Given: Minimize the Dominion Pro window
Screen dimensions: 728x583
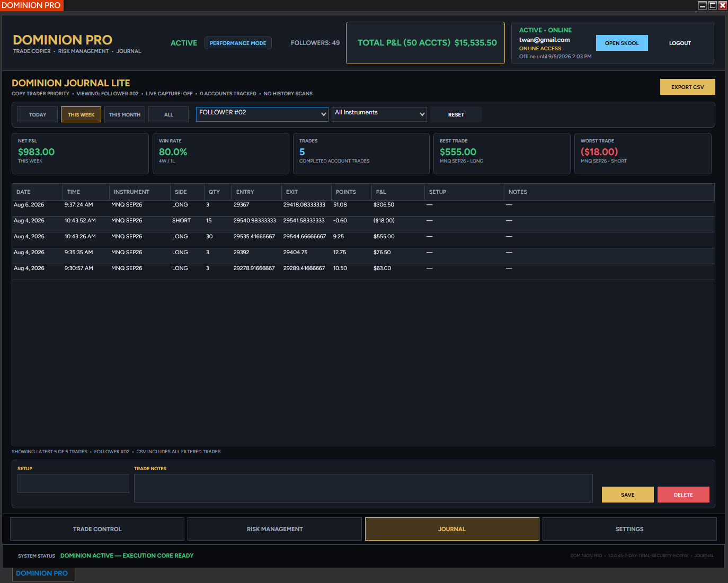Looking at the screenshot, I should click(703, 5).
